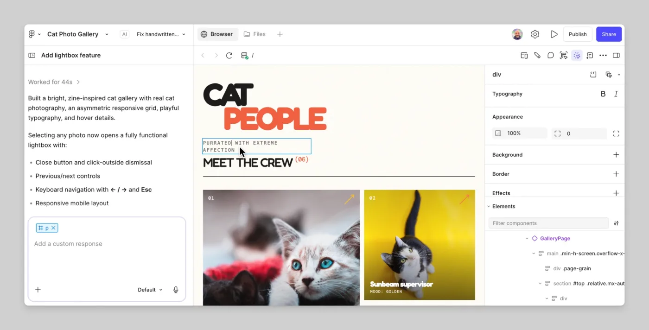
Task: Select div .page-grain in tree
Action: coord(568,269)
